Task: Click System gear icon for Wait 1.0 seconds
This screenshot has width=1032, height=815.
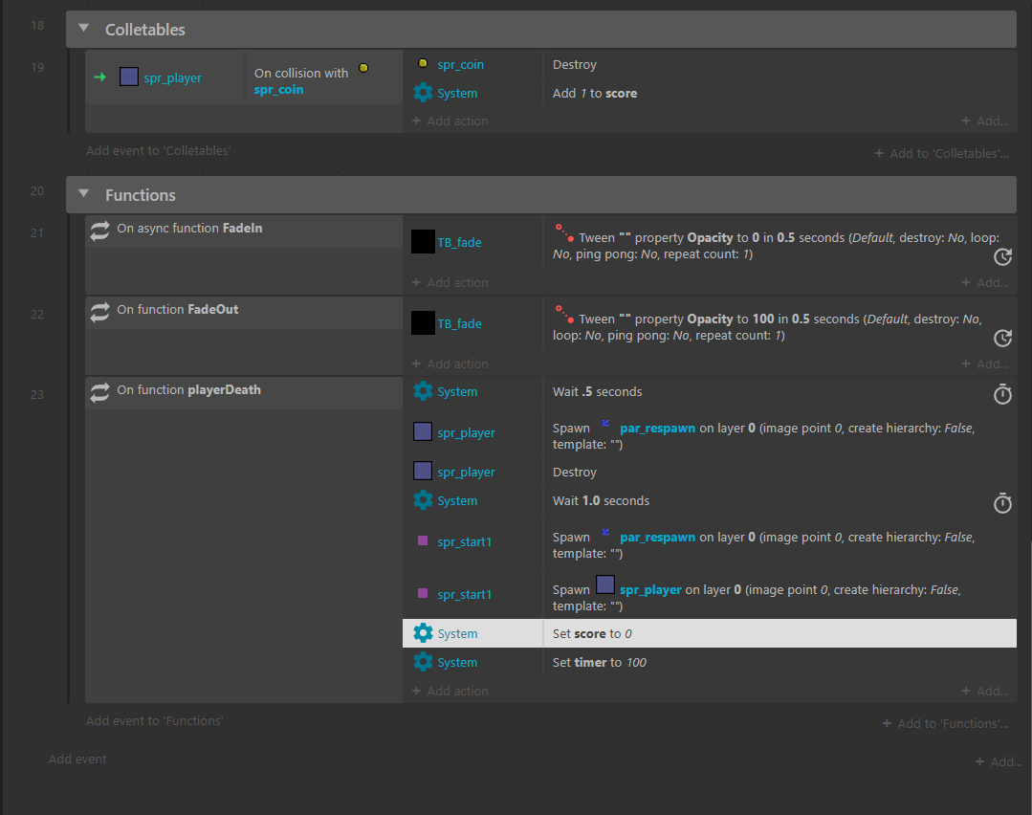Action: coord(423,500)
